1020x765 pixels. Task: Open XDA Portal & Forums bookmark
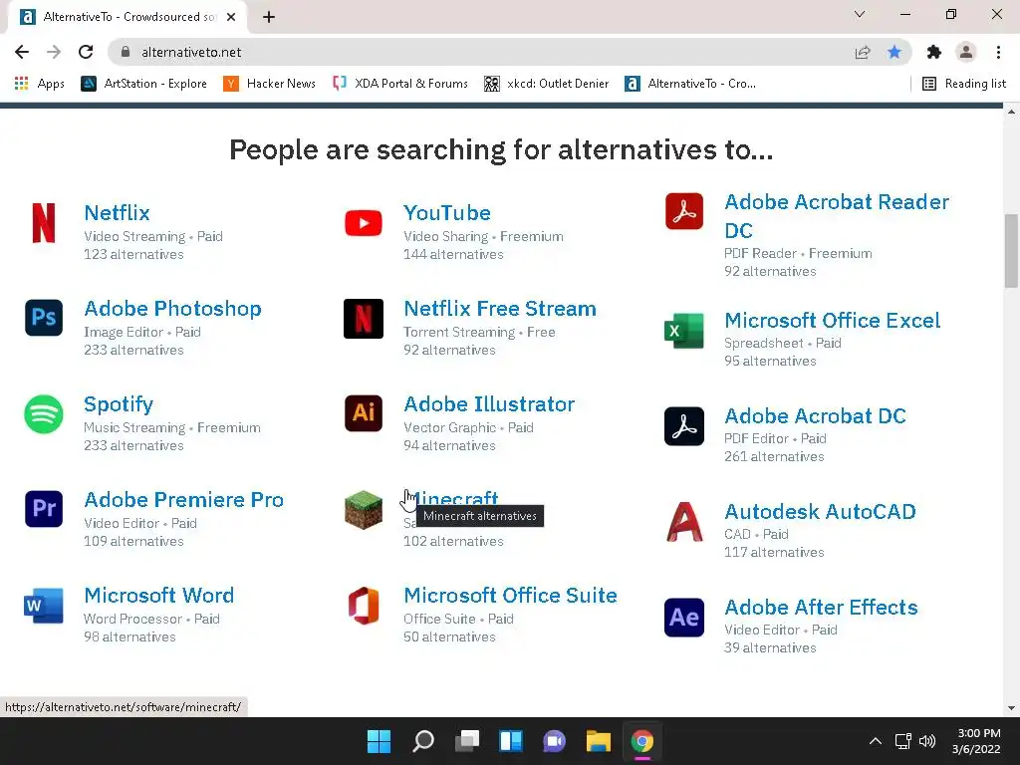pos(400,84)
